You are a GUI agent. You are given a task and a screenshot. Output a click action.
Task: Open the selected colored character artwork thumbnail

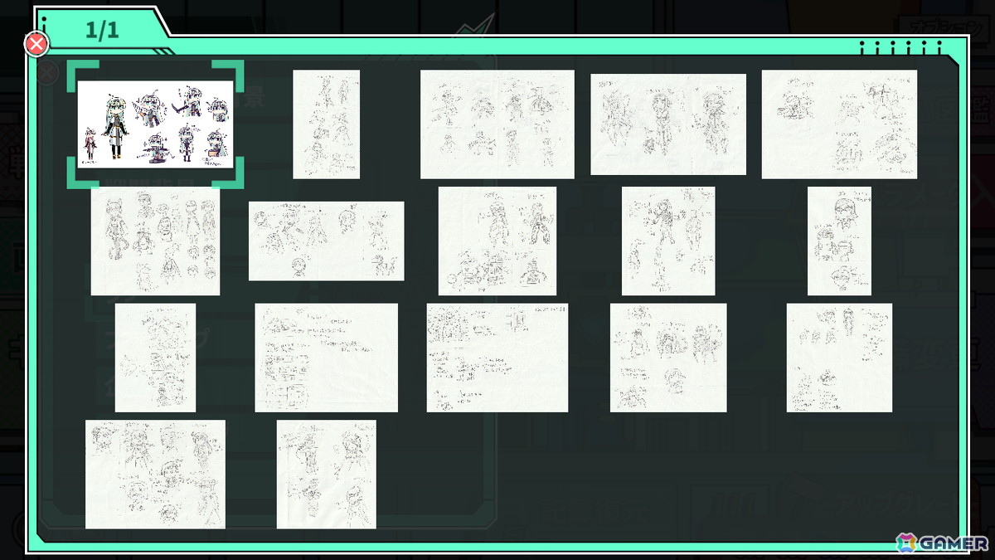(155, 124)
